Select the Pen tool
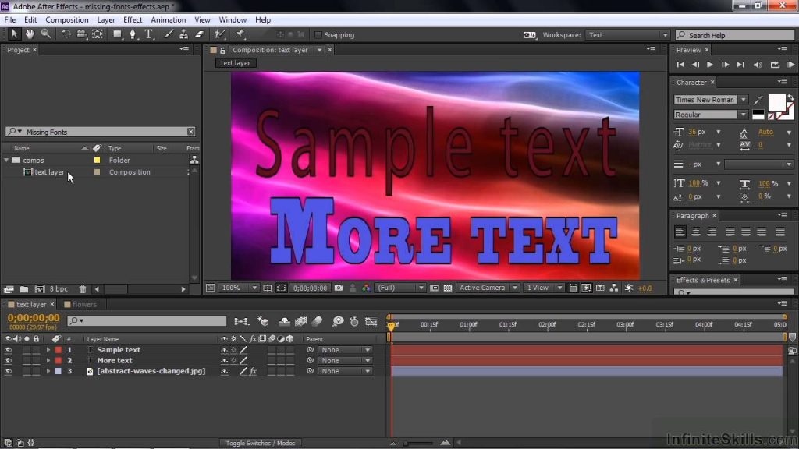 (133, 34)
